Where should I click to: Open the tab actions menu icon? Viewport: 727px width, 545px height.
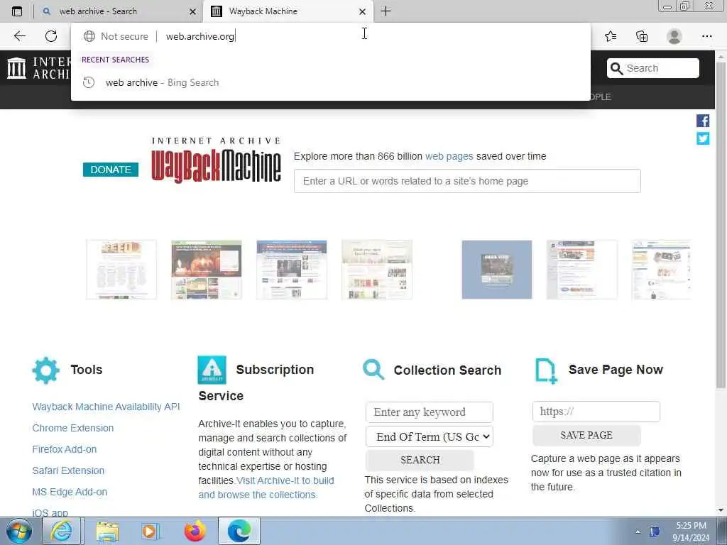click(17, 11)
